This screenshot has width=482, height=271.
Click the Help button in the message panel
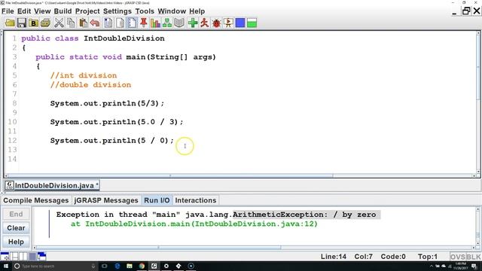coord(16,242)
